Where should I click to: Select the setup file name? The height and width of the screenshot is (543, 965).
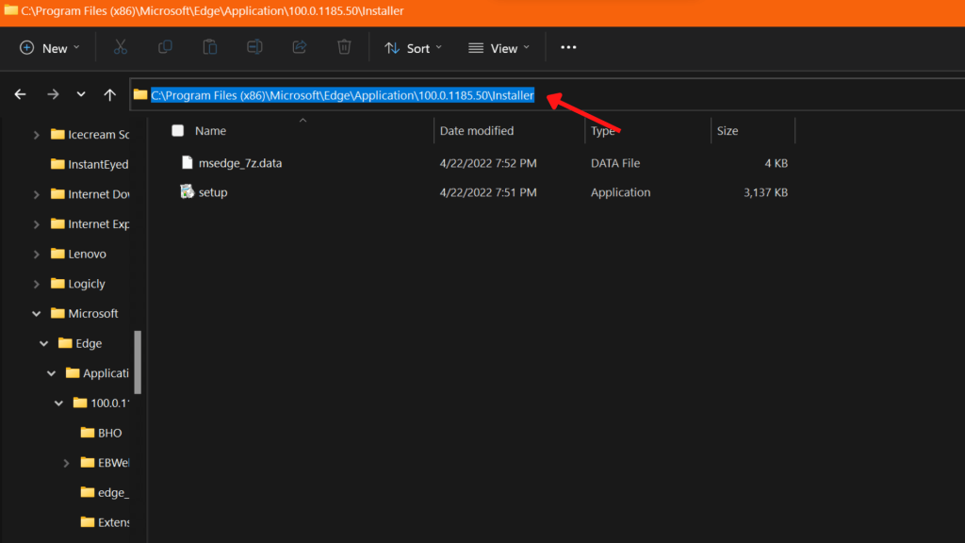[x=213, y=192]
